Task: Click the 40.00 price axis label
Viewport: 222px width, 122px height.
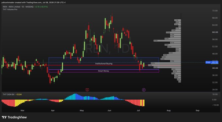Action: click(215, 68)
